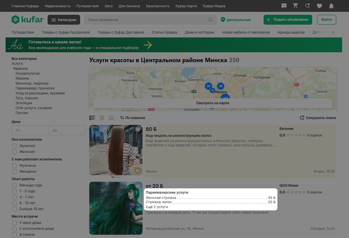This screenshot has height=238, width=349.
Task: Select Косметология category
Action: 28,73
